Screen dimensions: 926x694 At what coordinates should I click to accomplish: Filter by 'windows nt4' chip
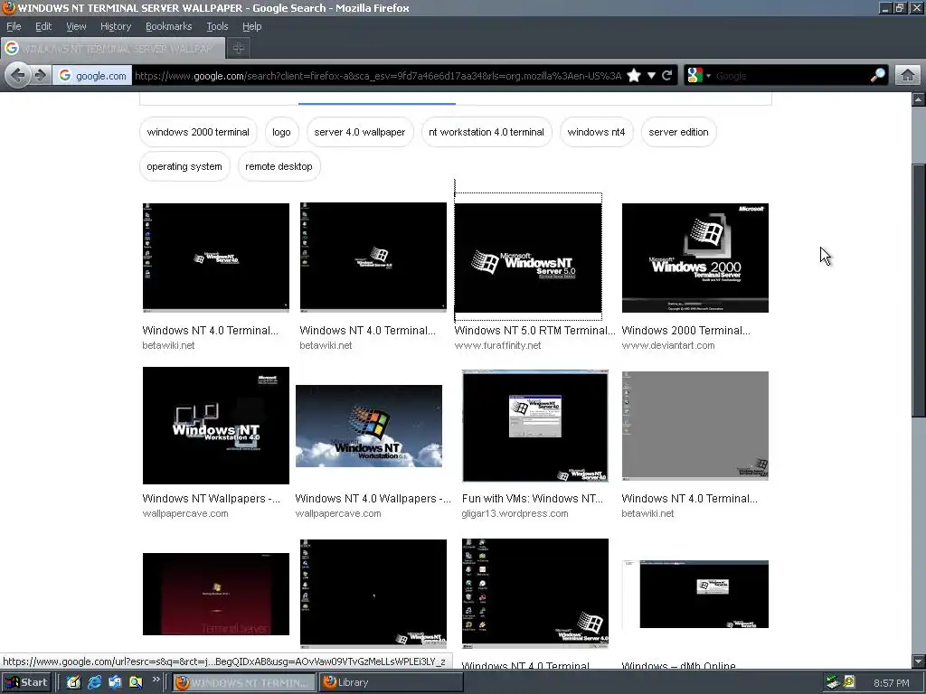596,132
